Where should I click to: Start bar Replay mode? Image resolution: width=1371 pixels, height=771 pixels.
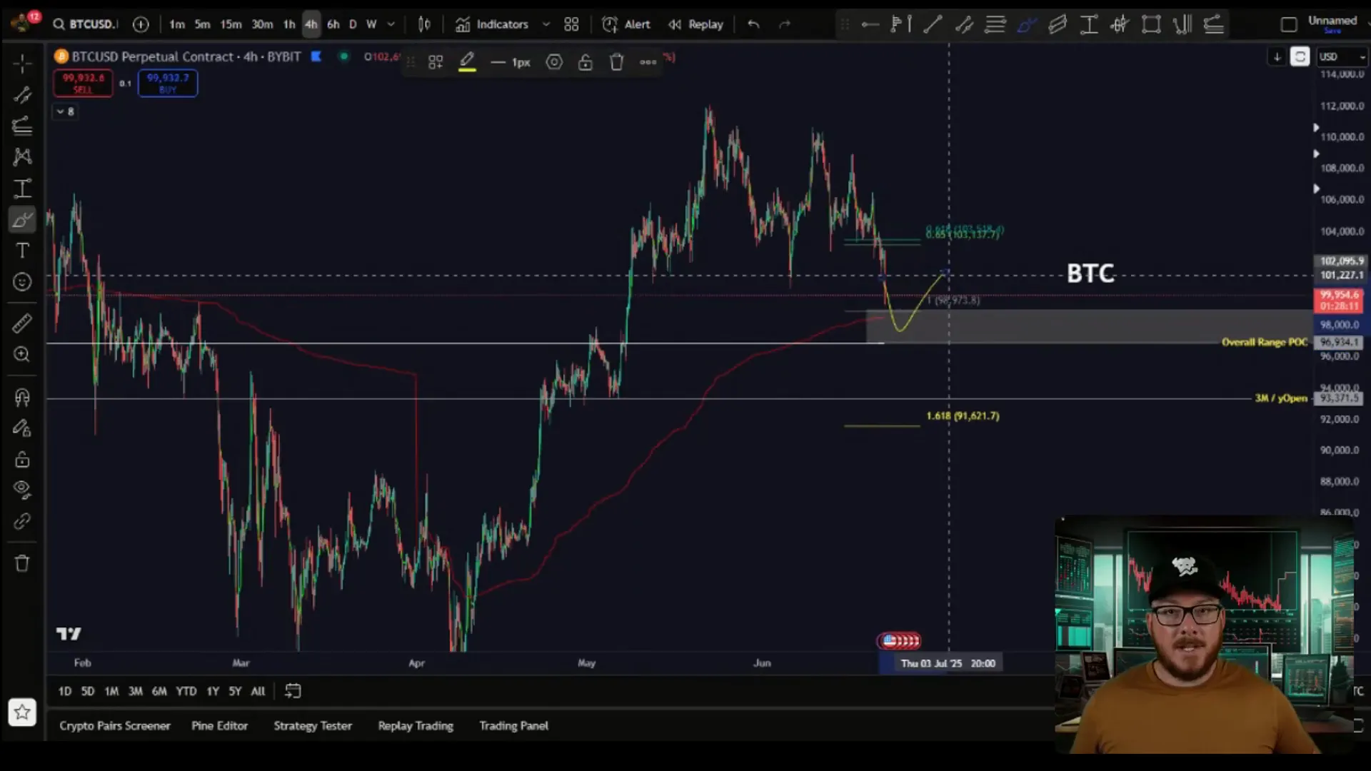[696, 24]
